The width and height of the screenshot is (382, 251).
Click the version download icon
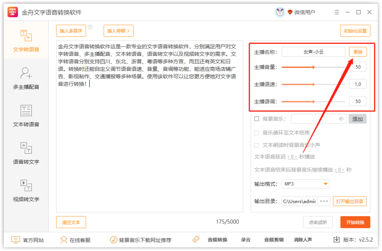pos(336,239)
